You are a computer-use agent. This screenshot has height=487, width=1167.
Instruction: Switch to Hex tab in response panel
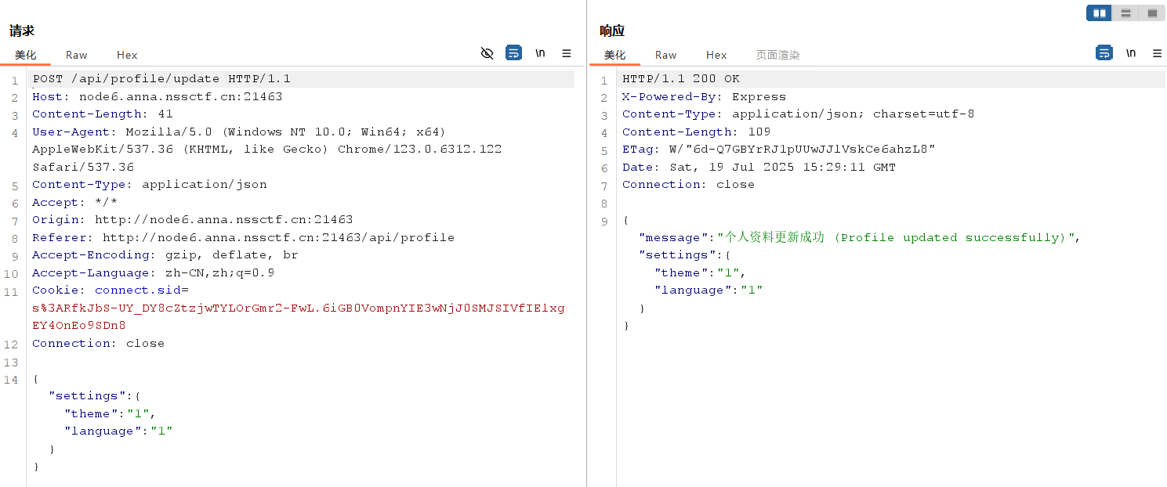tap(716, 55)
